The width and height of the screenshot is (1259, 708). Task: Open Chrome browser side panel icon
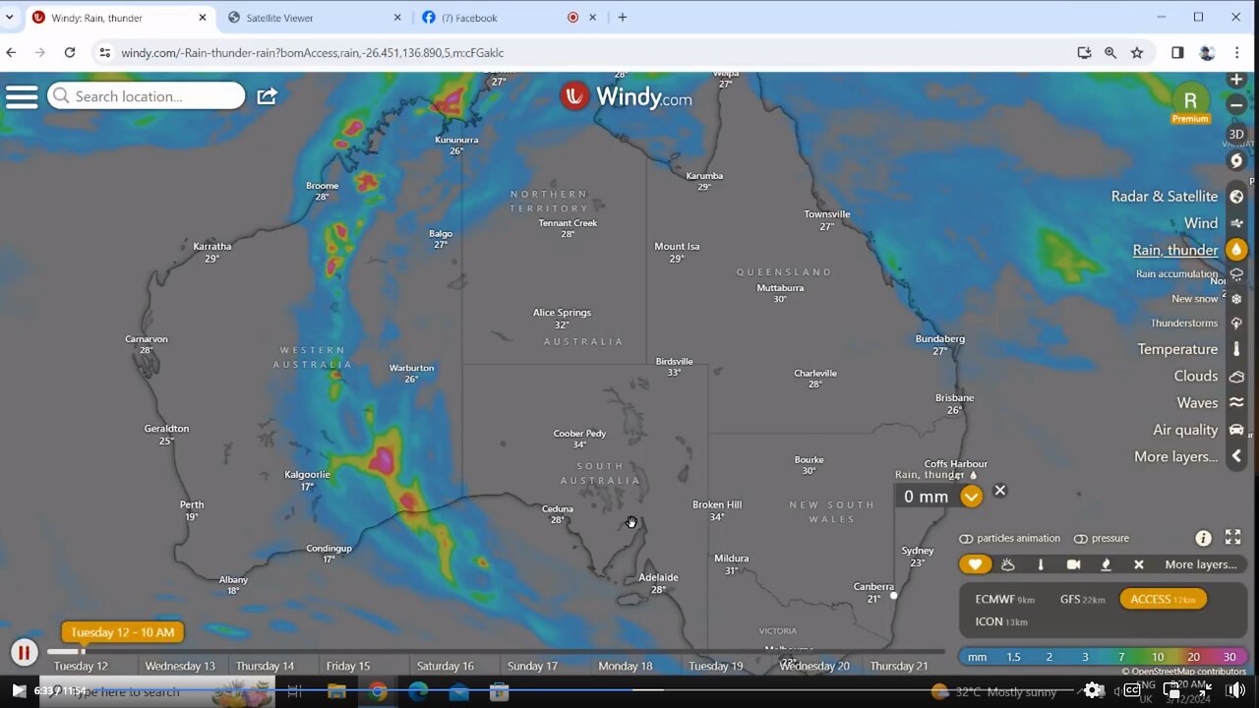(x=1177, y=52)
